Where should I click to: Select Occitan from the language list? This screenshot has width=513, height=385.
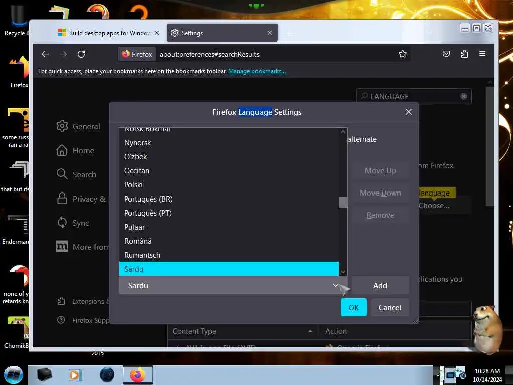tap(228, 171)
